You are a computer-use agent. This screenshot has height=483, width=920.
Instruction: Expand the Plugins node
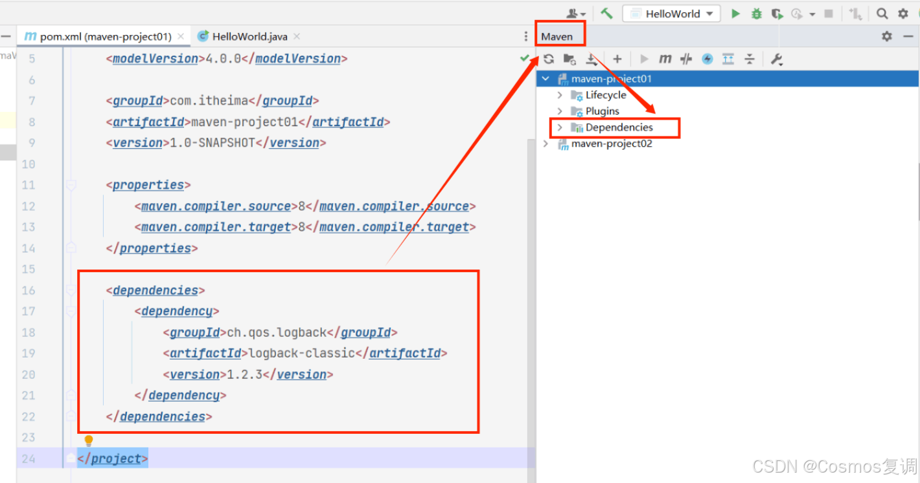tap(560, 111)
